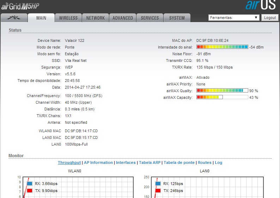Select channel width '40 MHz (Upper)'
This screenshot has width=280, height=198.
78,103
